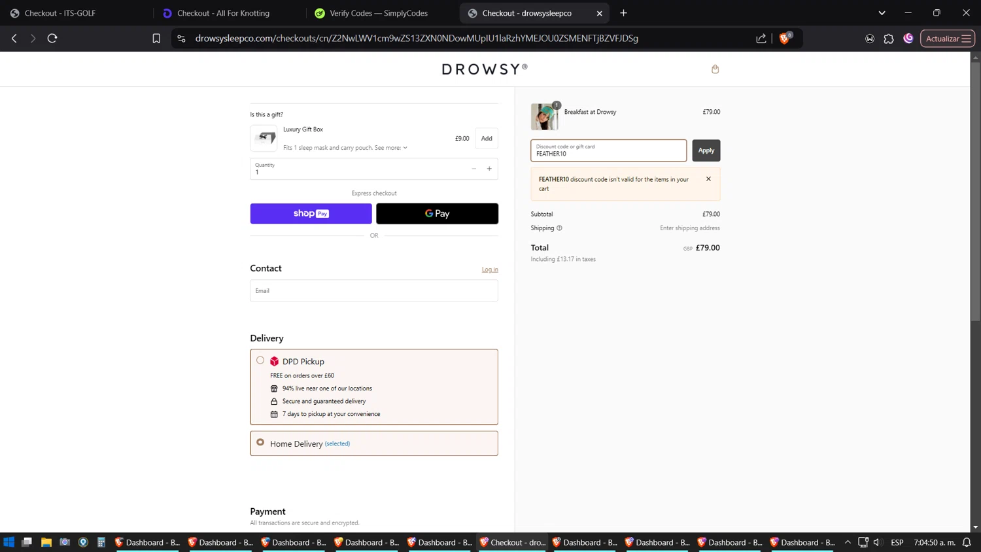Focus the Email input field
Image resolution: width=981 pixels, height=552 pixels.
click(374, 290)
